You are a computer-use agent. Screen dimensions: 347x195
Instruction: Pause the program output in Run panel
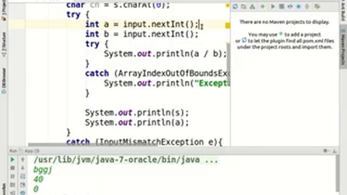pyautogui.click(x=12, y=177)
